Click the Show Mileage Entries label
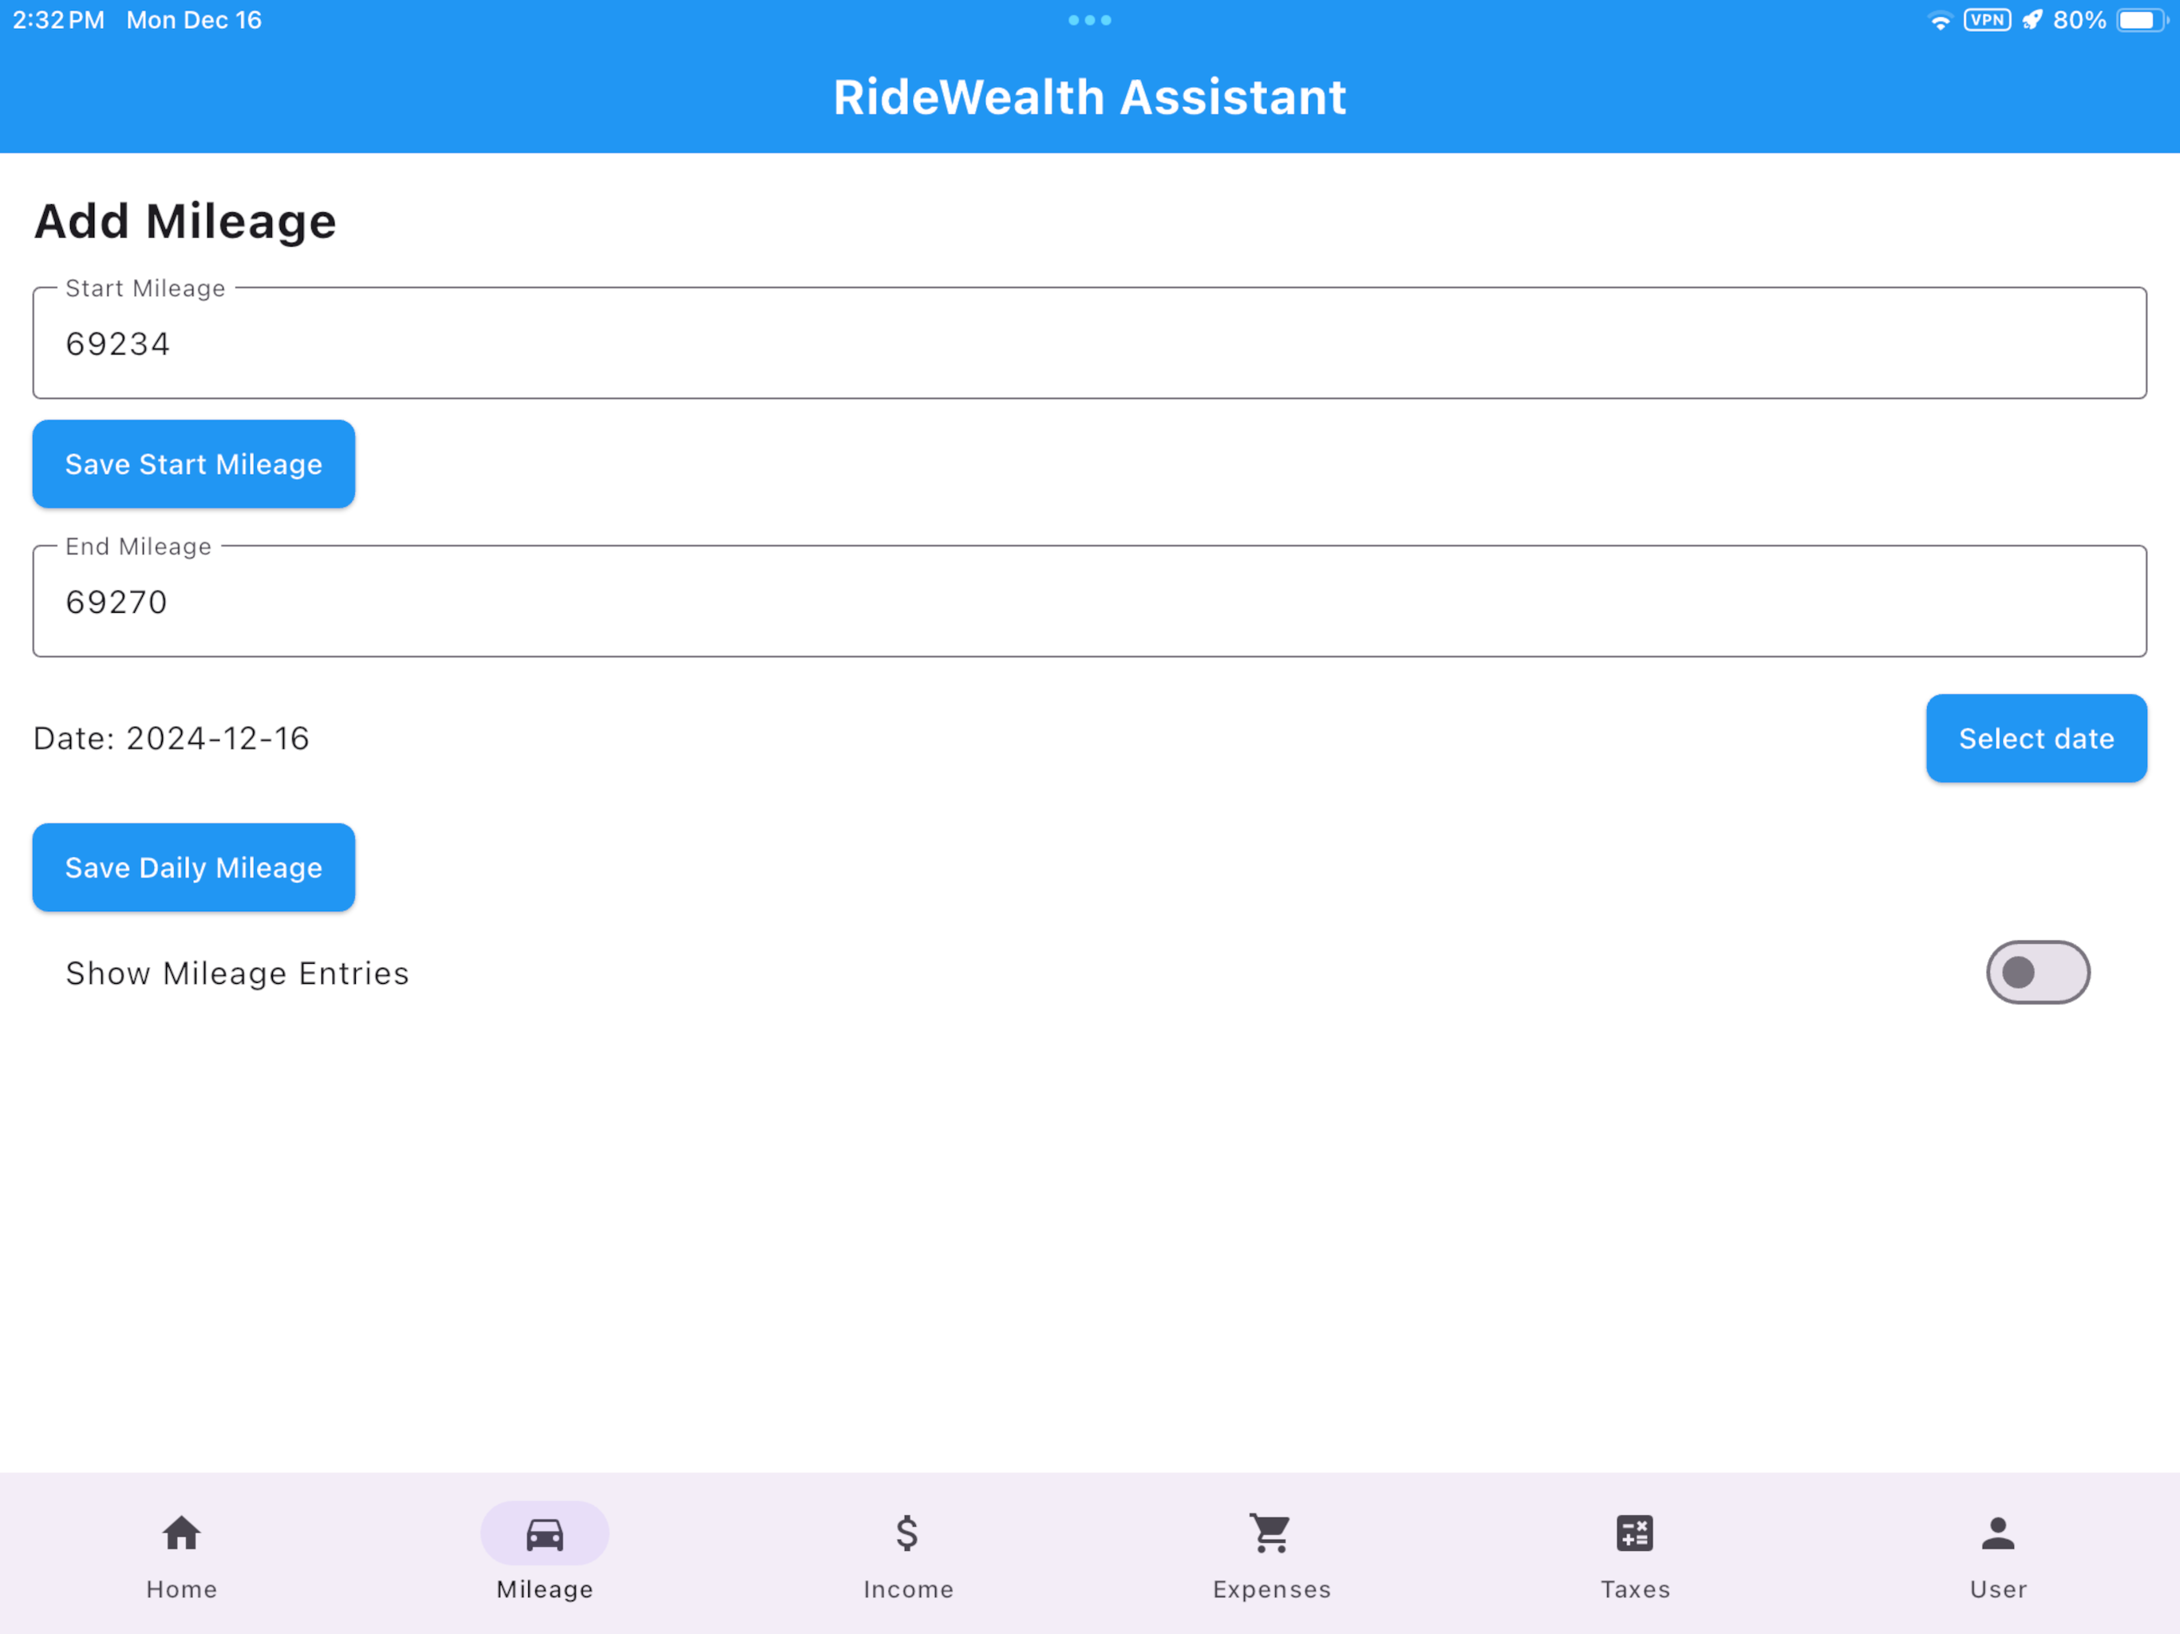The image size is (2180, 1634). pos(236,973)
